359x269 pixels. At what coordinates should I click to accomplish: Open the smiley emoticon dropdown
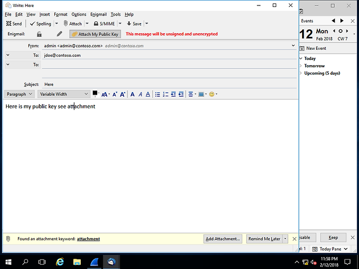pyautogui.click(x=213, y=94)
